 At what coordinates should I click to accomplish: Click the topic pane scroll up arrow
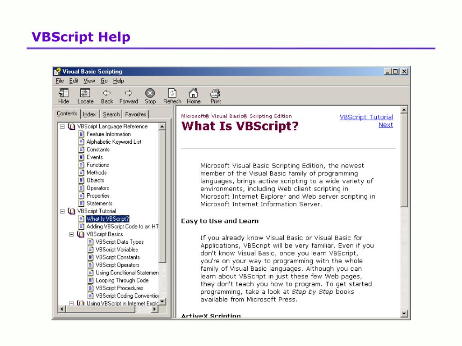pos(404,110)
